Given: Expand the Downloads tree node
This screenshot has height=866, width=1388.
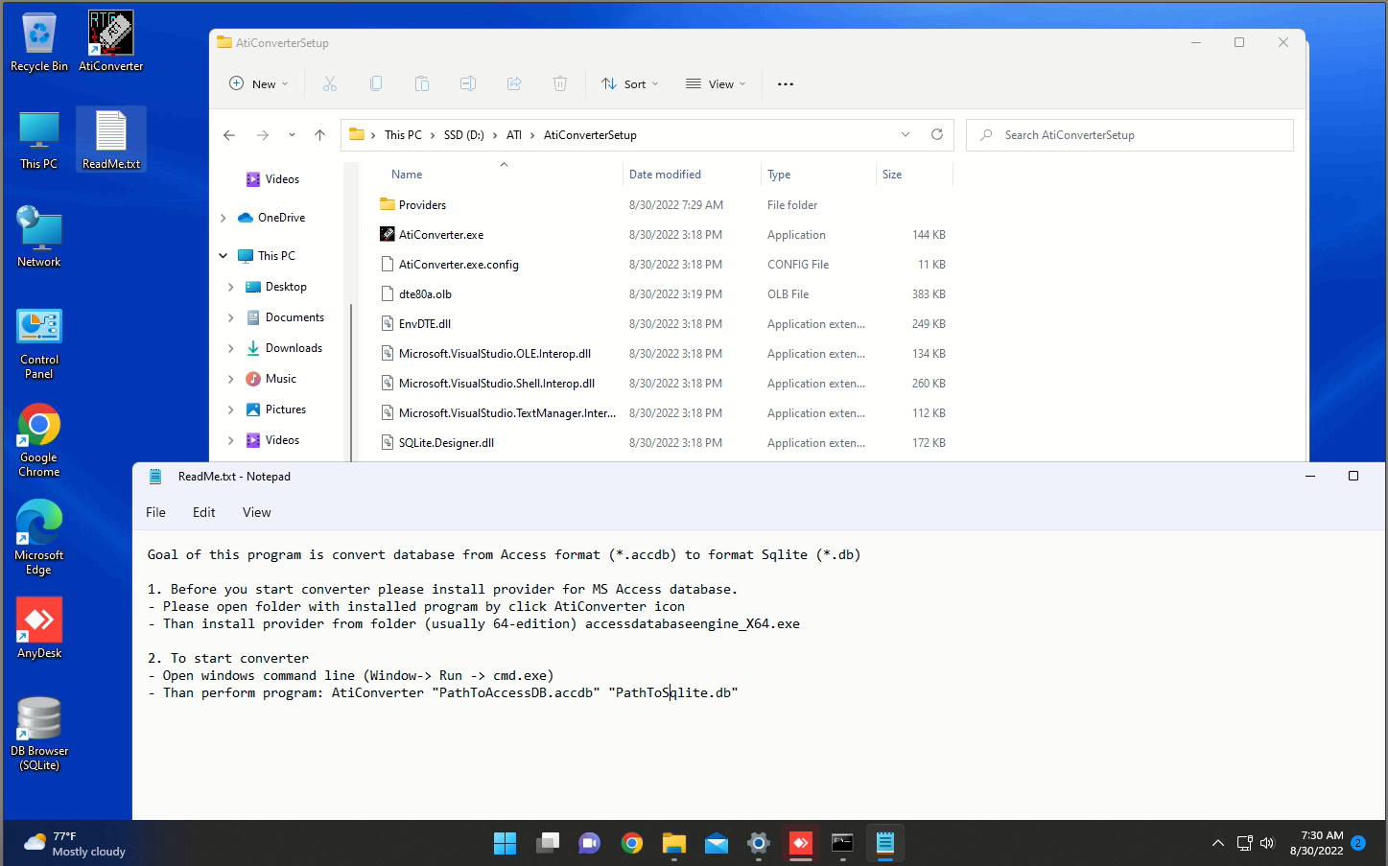Looking at the screenshot, I should [x=231, y=348].
